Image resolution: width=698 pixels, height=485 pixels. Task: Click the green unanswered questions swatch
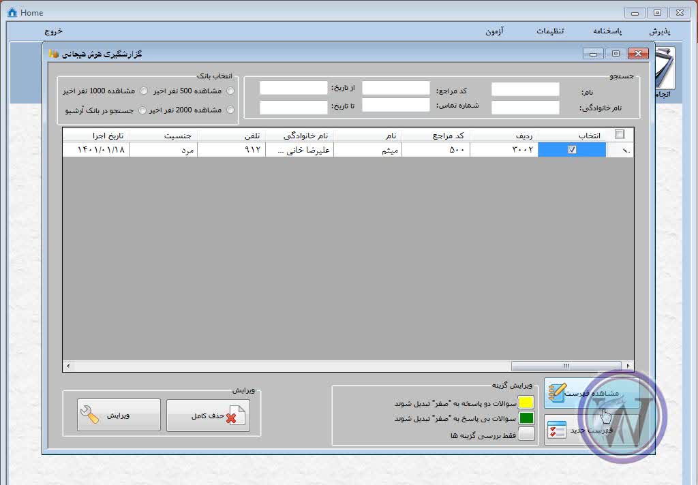click(x=526, y=418)
